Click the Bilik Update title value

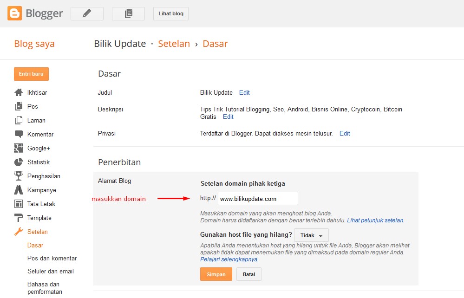pyautogui.click(x=216, y=92)
